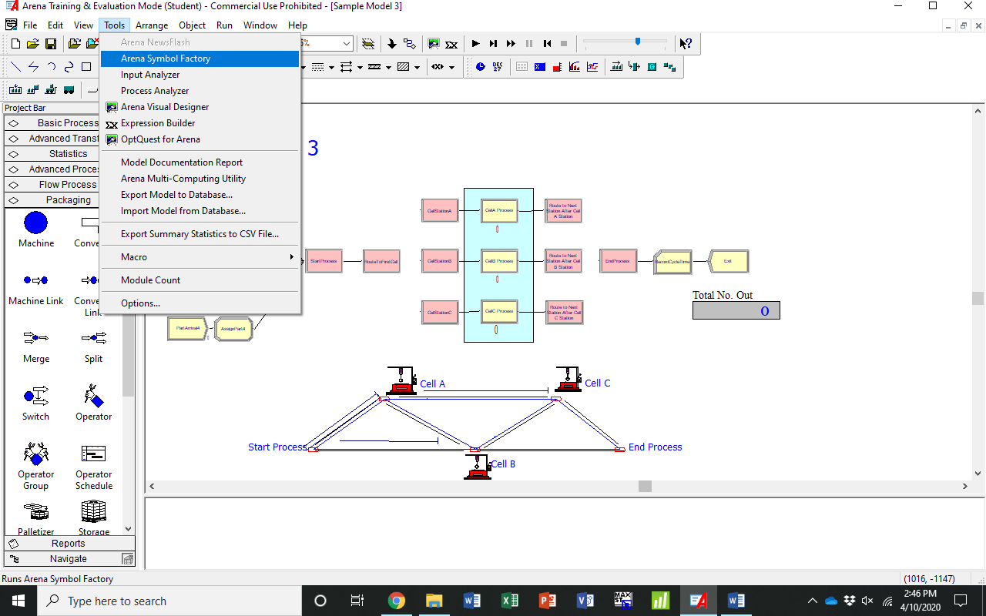Image resolution: width=986 pixels, height=616 pixels.
Task: Add a Date animation object
Action: coord(498,67)
